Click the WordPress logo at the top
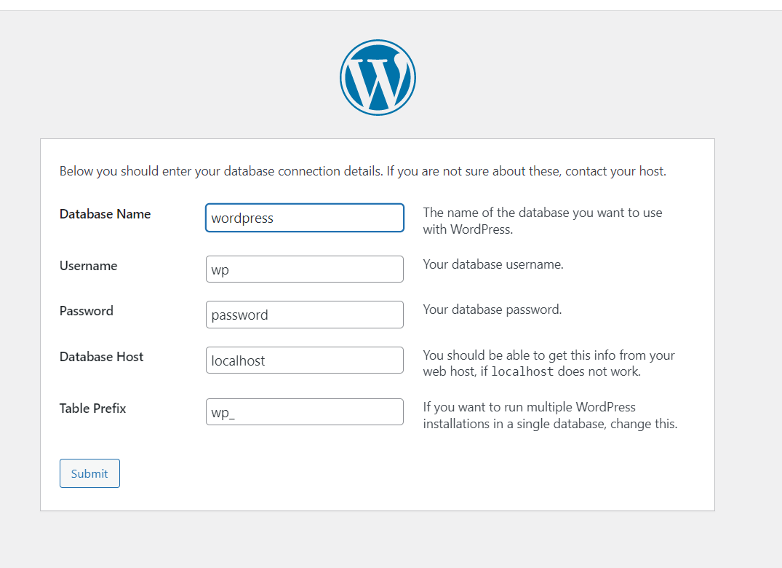 (x=378, y=77)
